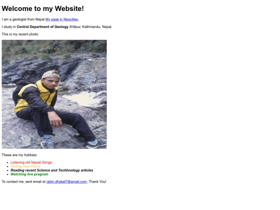
Task: Click the This is my recent photo: text
Action: pos(20,34)
